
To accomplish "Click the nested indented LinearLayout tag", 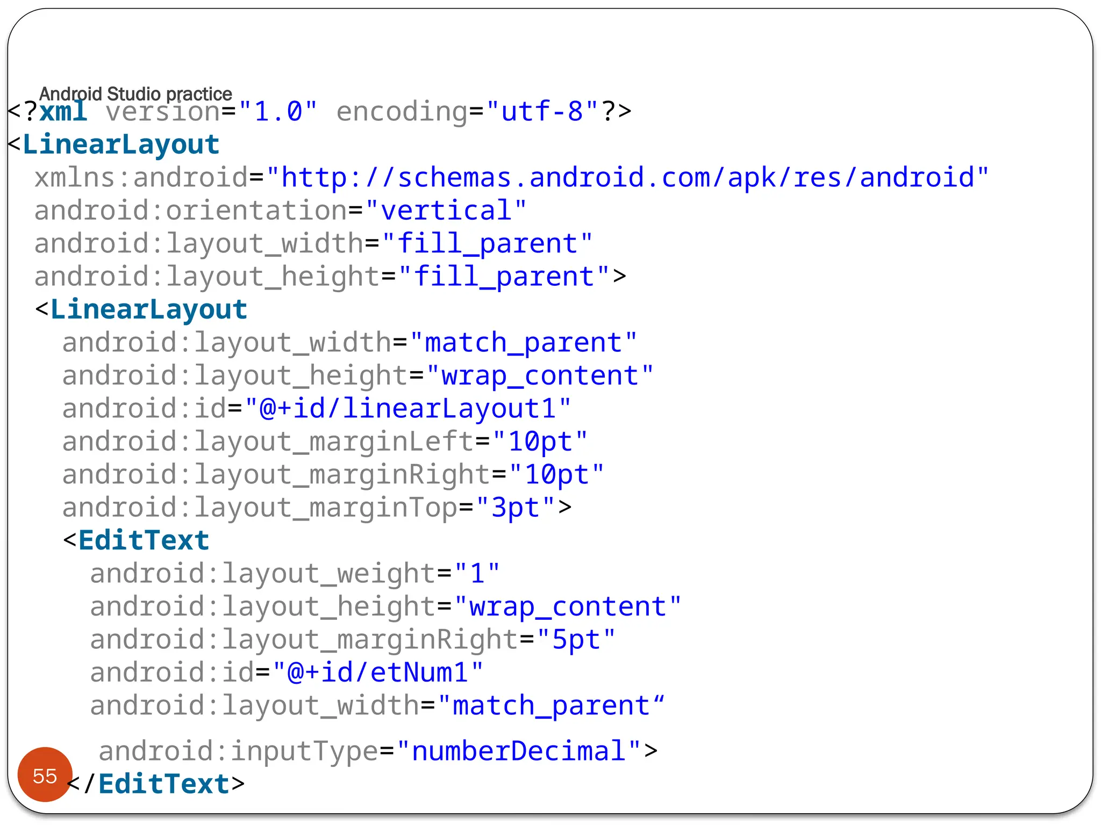I will pos(141,310).
